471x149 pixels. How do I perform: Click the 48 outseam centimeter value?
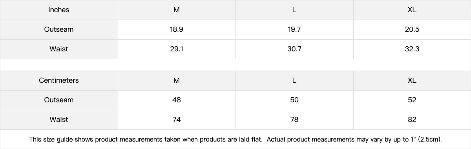pyautogui.click(x=177, y=100)
